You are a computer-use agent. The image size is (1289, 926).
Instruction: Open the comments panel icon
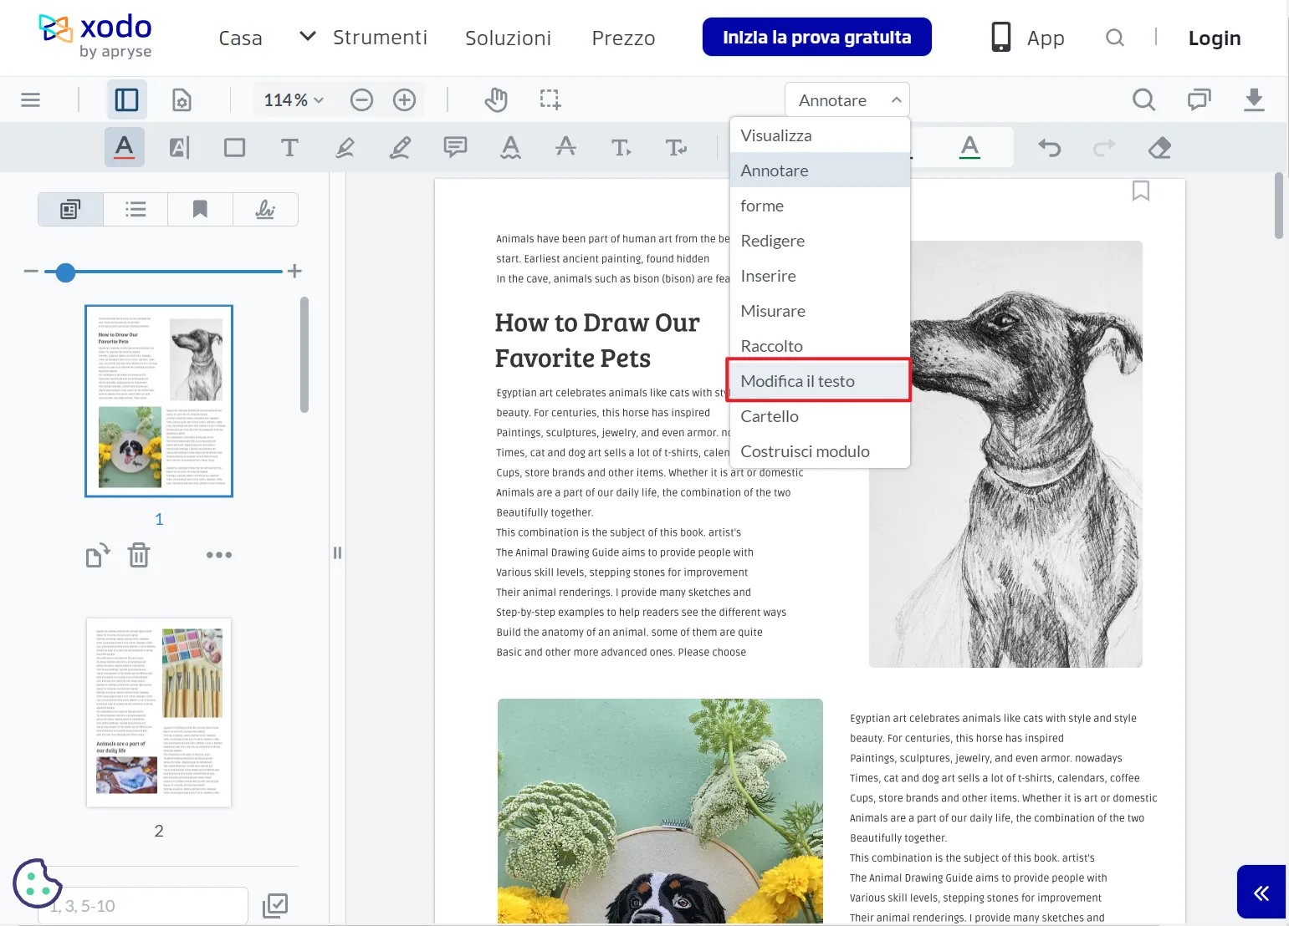click(1199, 100)
